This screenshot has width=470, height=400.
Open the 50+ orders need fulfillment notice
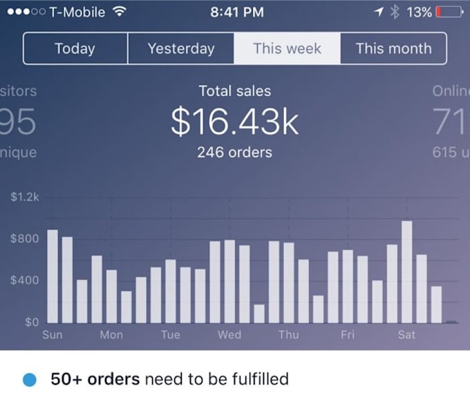[x=169, y=379]
